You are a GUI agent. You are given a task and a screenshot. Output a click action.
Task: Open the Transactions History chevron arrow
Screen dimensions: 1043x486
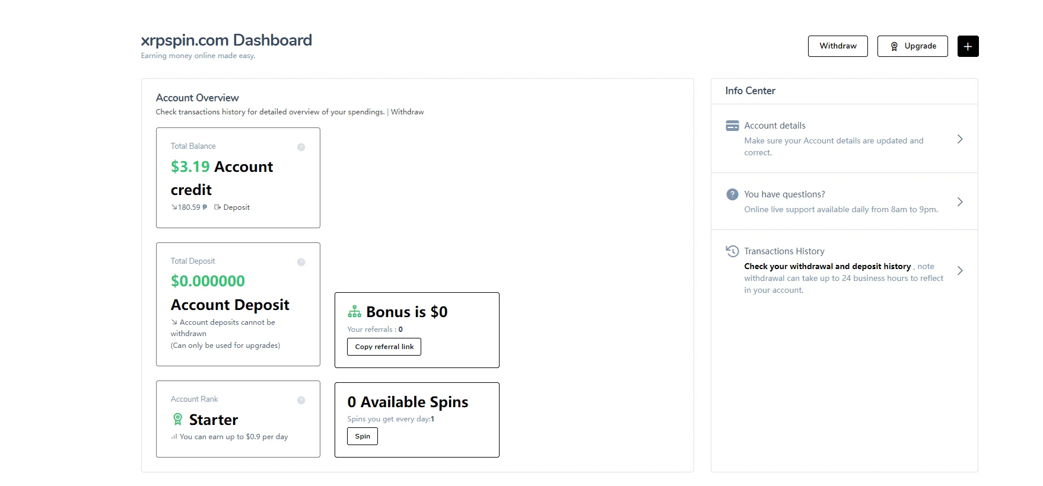pos(960,271)
